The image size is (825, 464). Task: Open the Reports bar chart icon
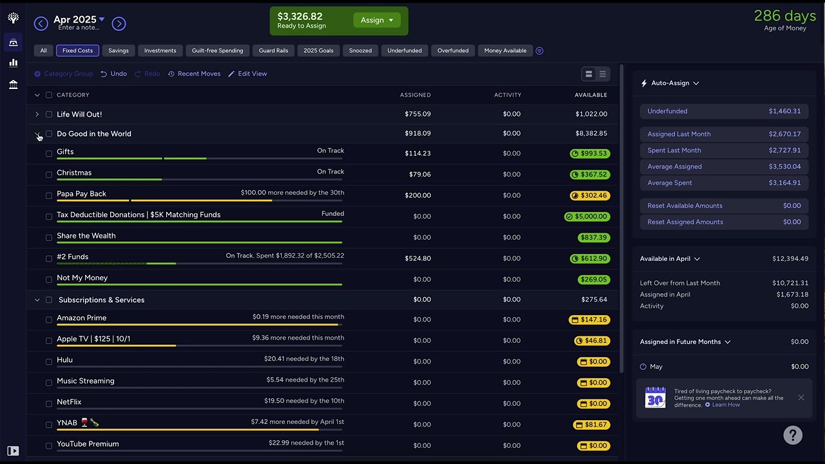[x=13, y=63]
